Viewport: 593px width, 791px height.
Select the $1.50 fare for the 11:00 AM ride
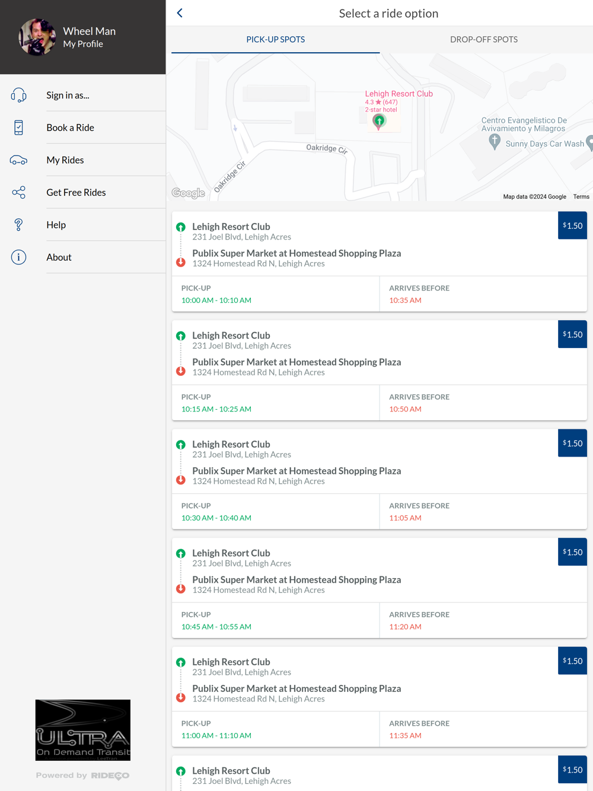pyautogui.click(x=572, y=661)
